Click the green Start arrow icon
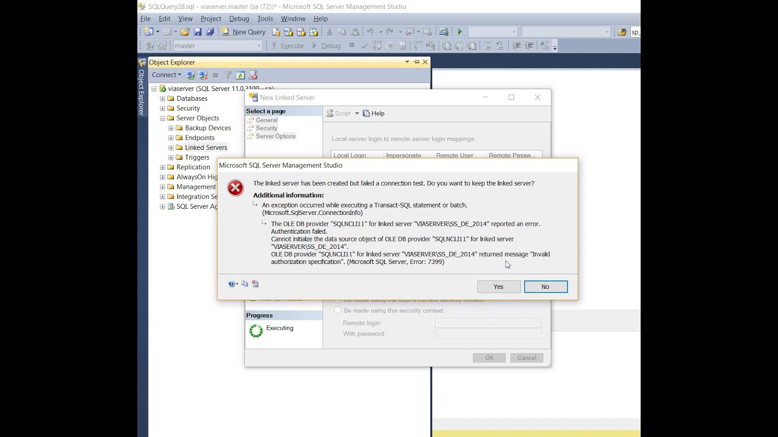 pos(460,32)
